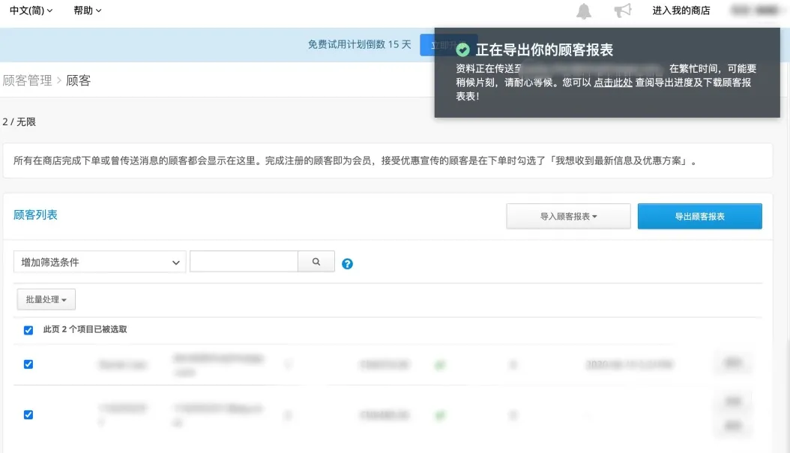Open the 导入顾客报表 dropdown
The width and height of the screenshot is (790, 453).
[568, 216]
